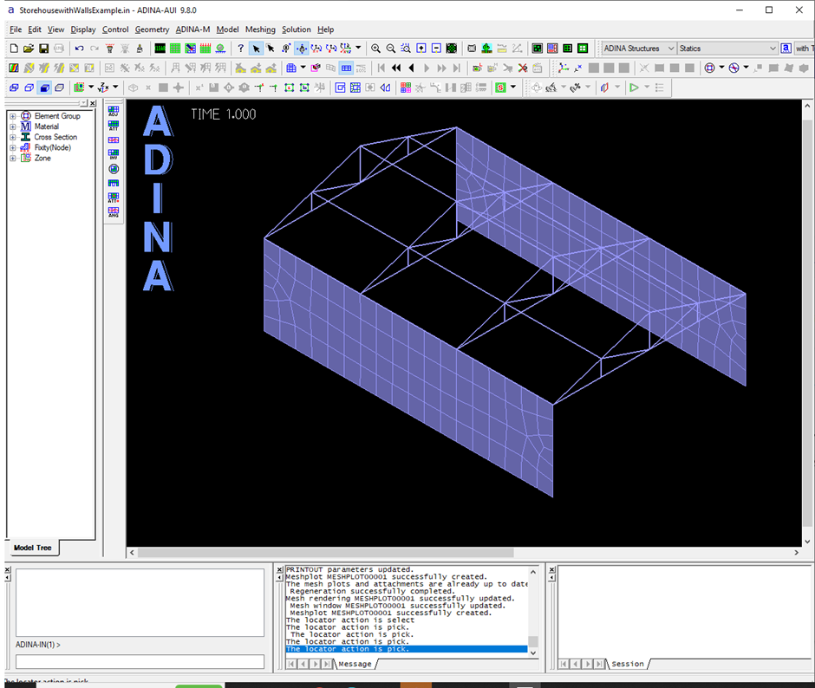Viewport: 815px width, 688px height.
Task: Open the Statics analysis type dropdown
Action: tap(727, 49)
